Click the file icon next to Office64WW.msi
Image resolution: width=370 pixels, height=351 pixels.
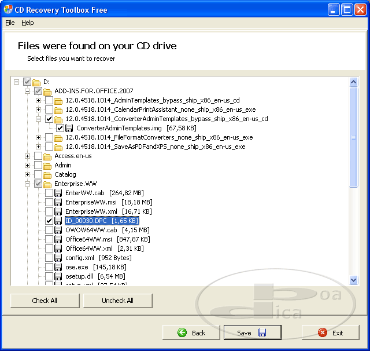click(x=58, y=239)
